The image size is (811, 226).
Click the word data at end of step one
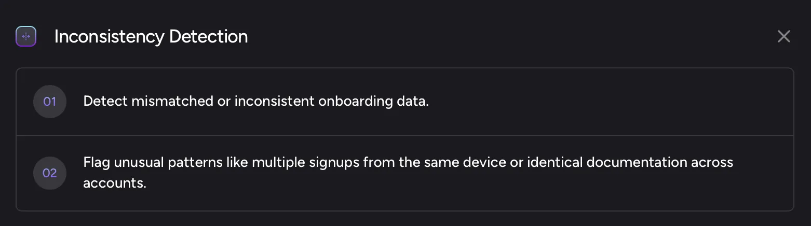pyautogui.click(x=414, y=101)
